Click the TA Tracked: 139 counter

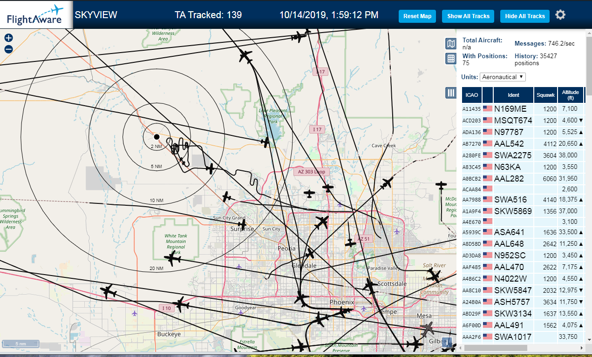click(x=208, y=15)
